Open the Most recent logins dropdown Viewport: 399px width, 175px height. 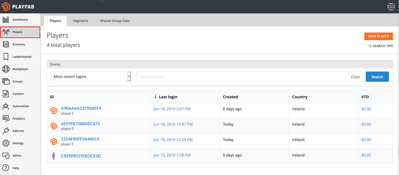click(91, 77)
